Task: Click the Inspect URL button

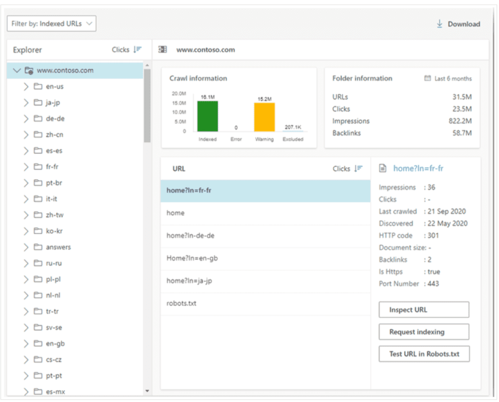Action: coord(424,310)
